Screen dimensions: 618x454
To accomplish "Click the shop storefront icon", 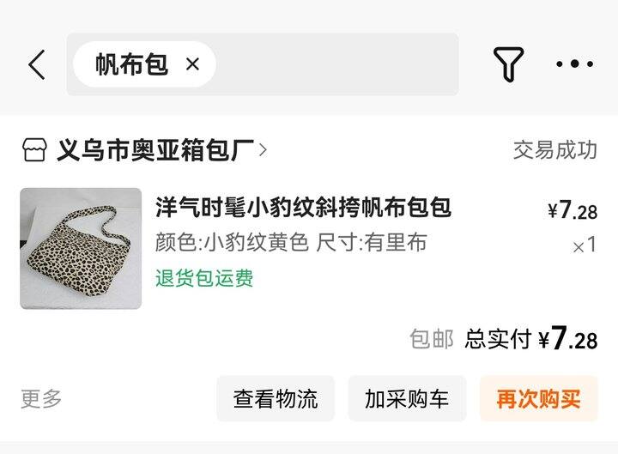I will [34, 149].
